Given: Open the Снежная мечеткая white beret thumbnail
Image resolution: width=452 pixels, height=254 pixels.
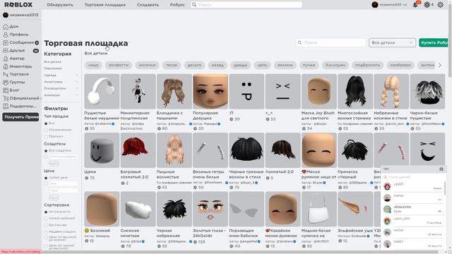Looking at the screenshot, I should pos(138,209).
